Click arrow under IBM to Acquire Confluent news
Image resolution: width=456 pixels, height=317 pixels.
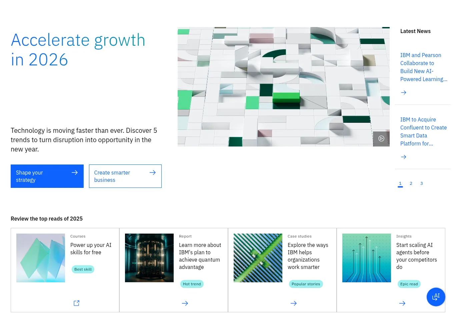pos(403,157)
